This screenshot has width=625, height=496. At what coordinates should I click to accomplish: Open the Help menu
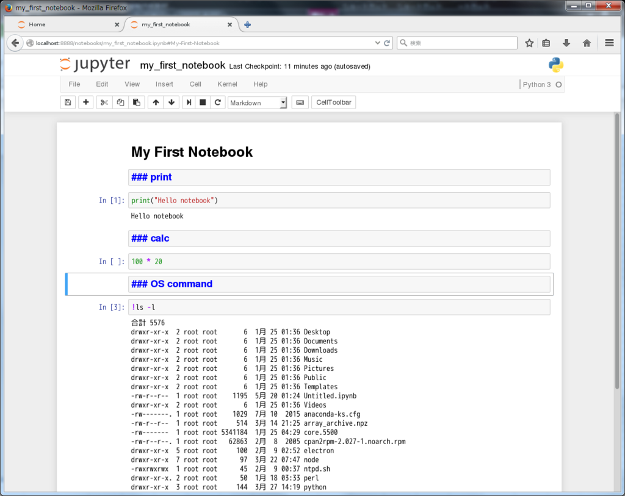[260, 84]
